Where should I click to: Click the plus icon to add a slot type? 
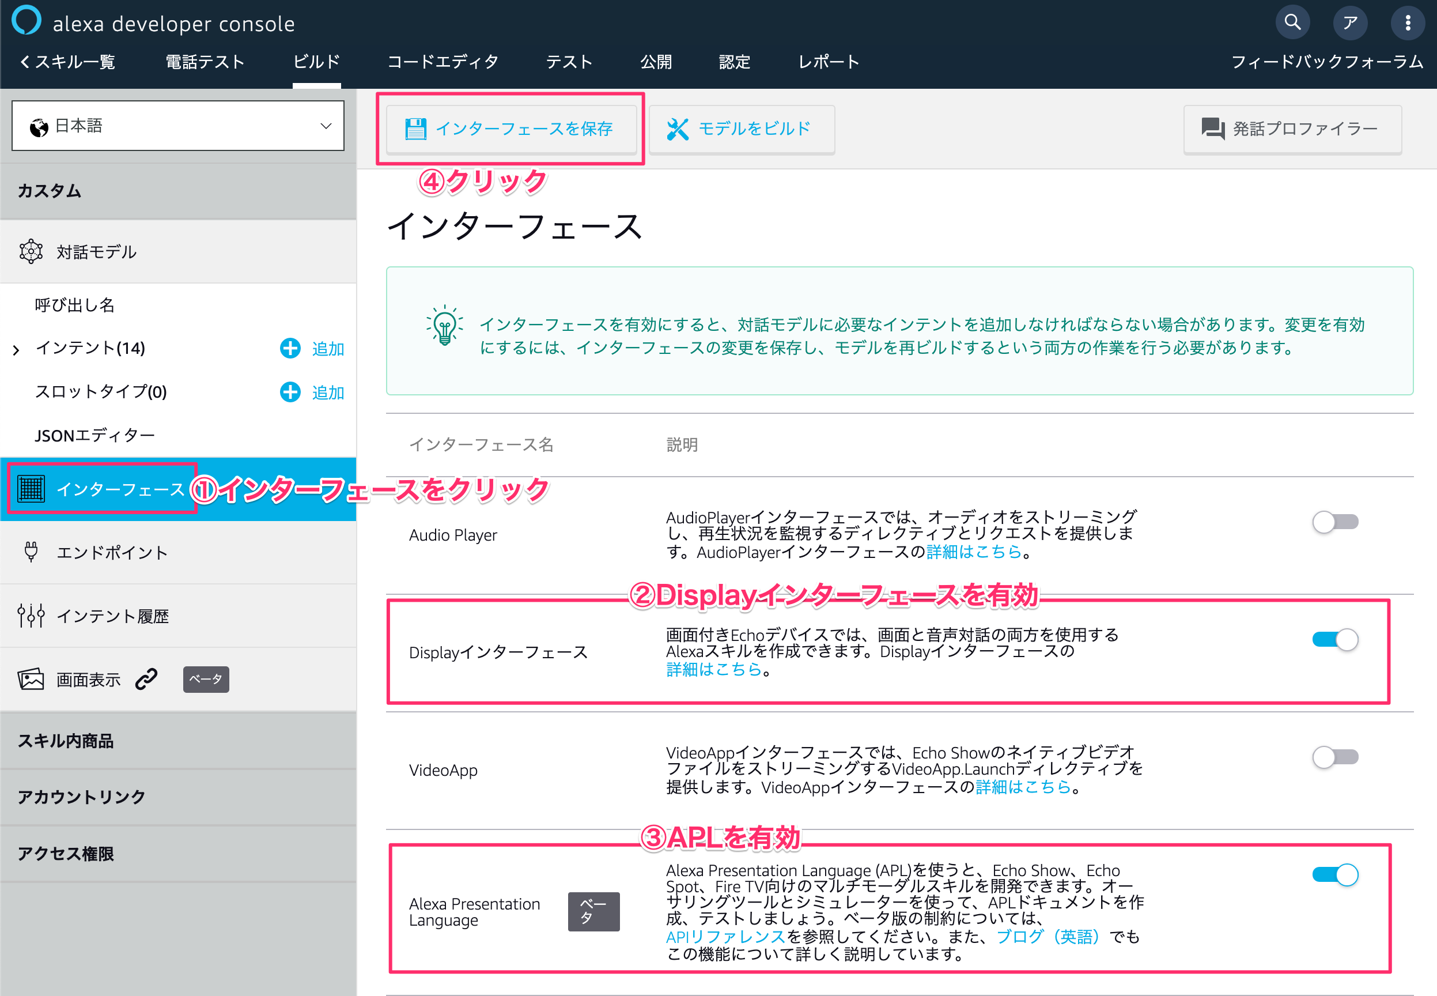point(290,392)
